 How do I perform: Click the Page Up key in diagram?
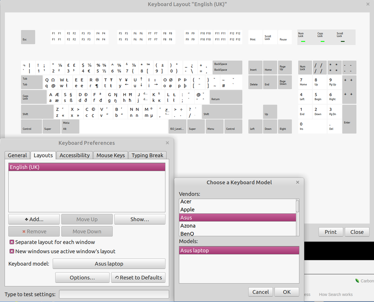(x=284, y=67)
